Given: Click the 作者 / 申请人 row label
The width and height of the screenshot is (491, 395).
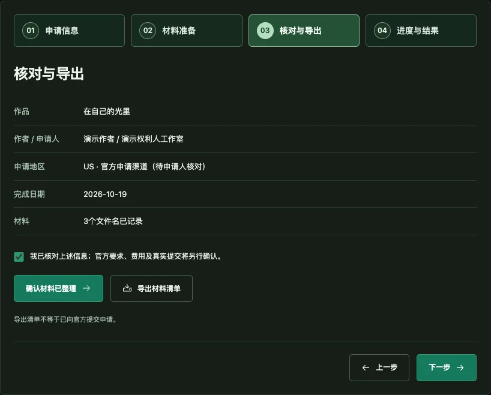Looking at the screenshot, I should click(x=37, y=139).
